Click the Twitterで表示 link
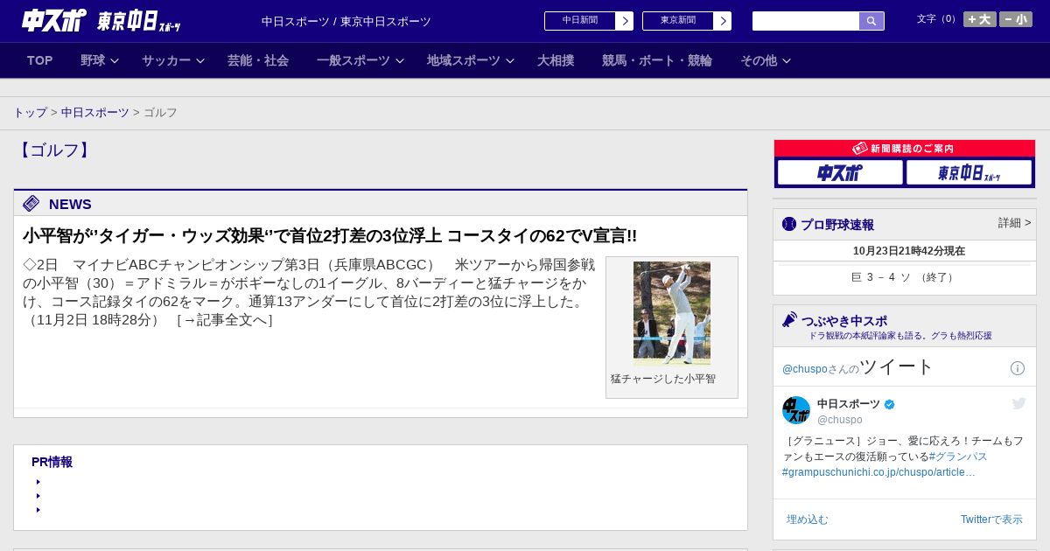This screenshot has width=1050, height=551. point(991,520)
